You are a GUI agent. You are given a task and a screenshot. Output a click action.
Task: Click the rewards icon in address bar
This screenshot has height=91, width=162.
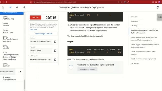click(128, 2)
